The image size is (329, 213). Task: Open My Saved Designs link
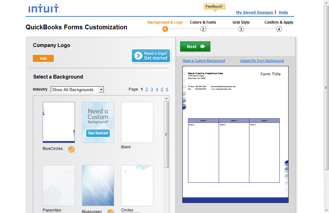click(254, 12)
